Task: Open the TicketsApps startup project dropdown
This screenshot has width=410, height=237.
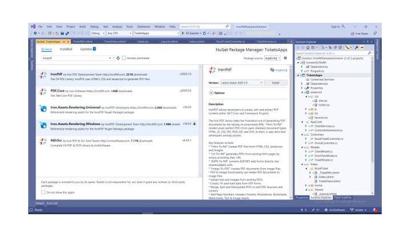Action: click(x=156, y=33)
